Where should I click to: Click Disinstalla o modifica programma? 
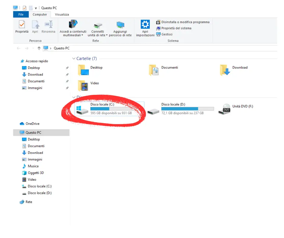(183, 22)
